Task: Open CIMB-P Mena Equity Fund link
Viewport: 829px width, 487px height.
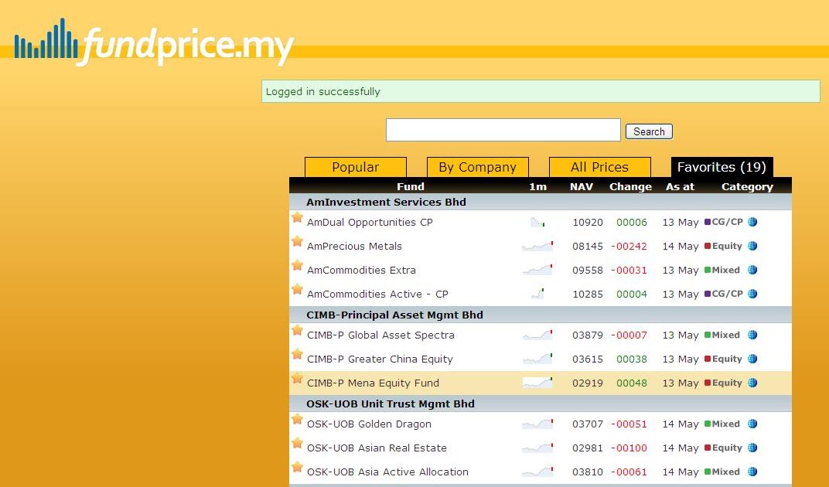Action: (373, 383)
